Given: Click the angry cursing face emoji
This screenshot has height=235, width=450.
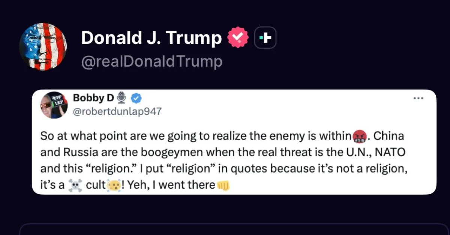Looking at the screenshot, I should coord(359,136).
